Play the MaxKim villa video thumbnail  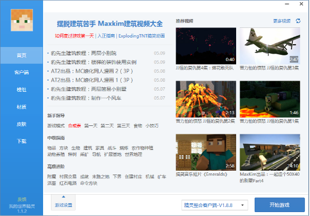(x=270, y=152)
